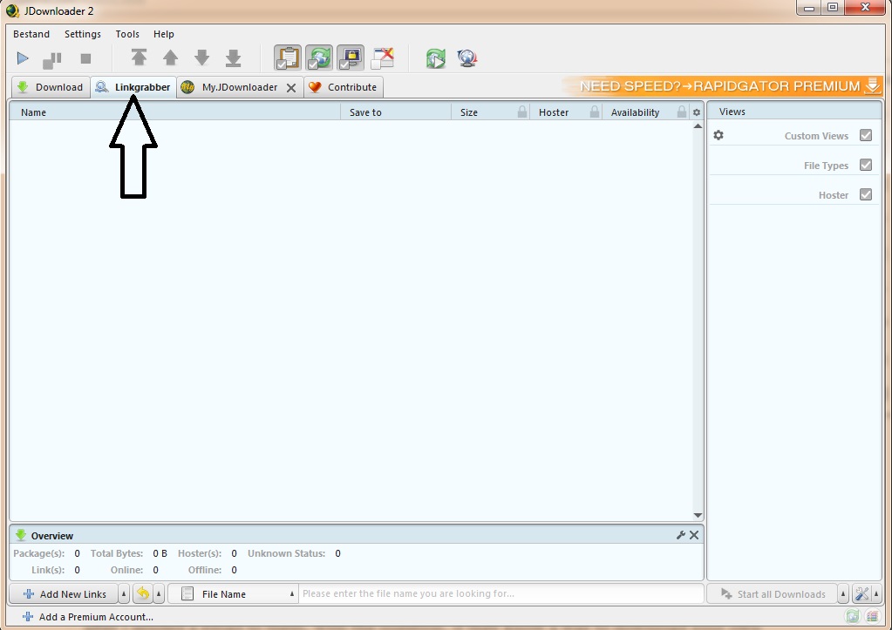The width and height of the screenshot is (892, 630).
Task: Close the Overview panel
Action: (694, 535)
